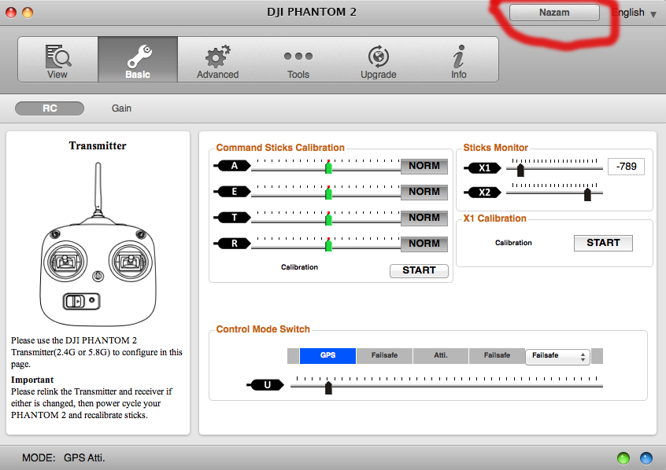Start the X1 calibration

coord(602,243)
